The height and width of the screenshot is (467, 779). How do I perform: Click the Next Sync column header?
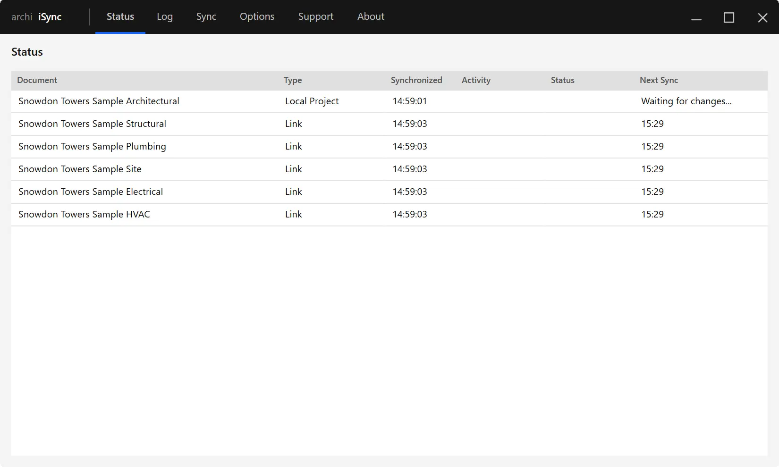coord(658,80)
